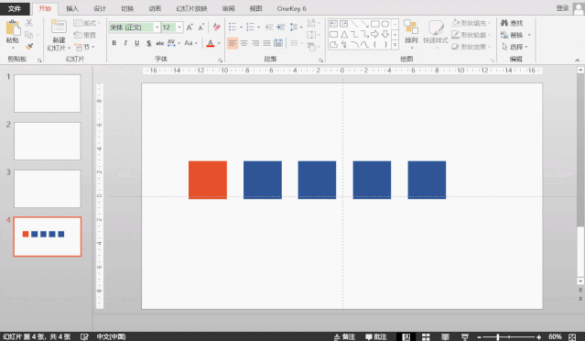The height and width of the screenshot is (341, 585).
Task: Open the font name dropdown
Action: pos(157,27)
